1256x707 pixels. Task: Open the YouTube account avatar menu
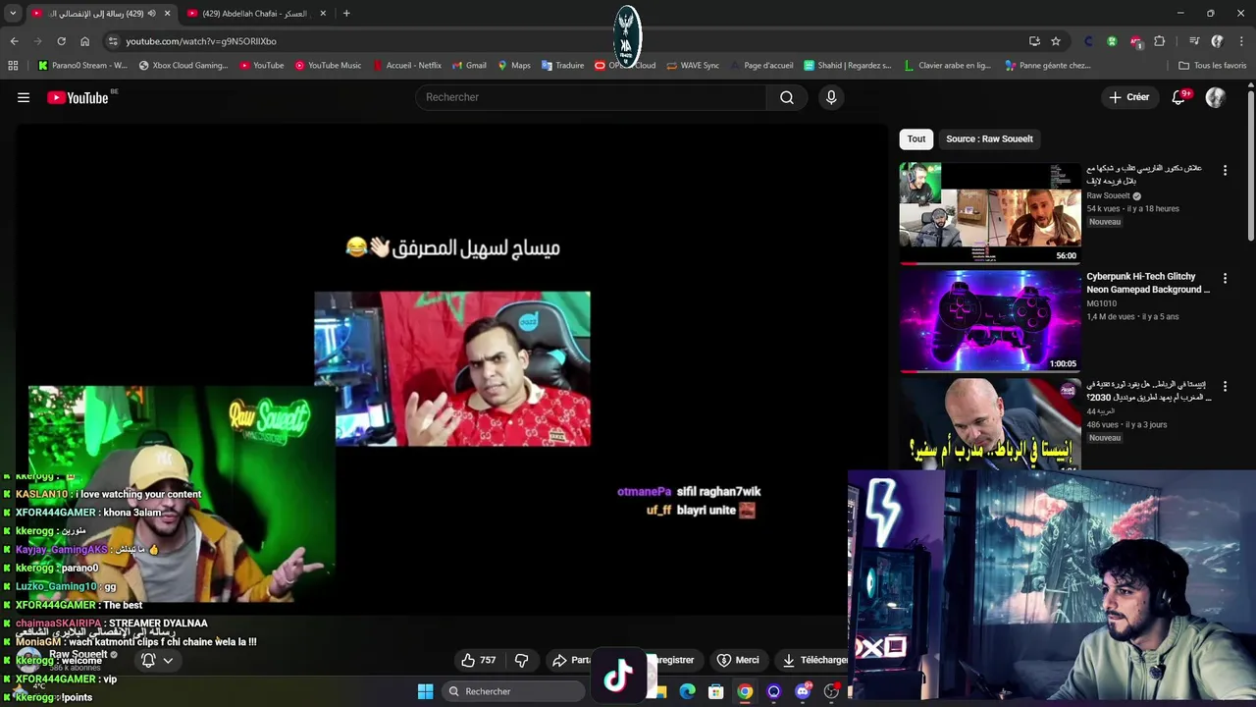pyautogui.click(x=1216, y=97)
